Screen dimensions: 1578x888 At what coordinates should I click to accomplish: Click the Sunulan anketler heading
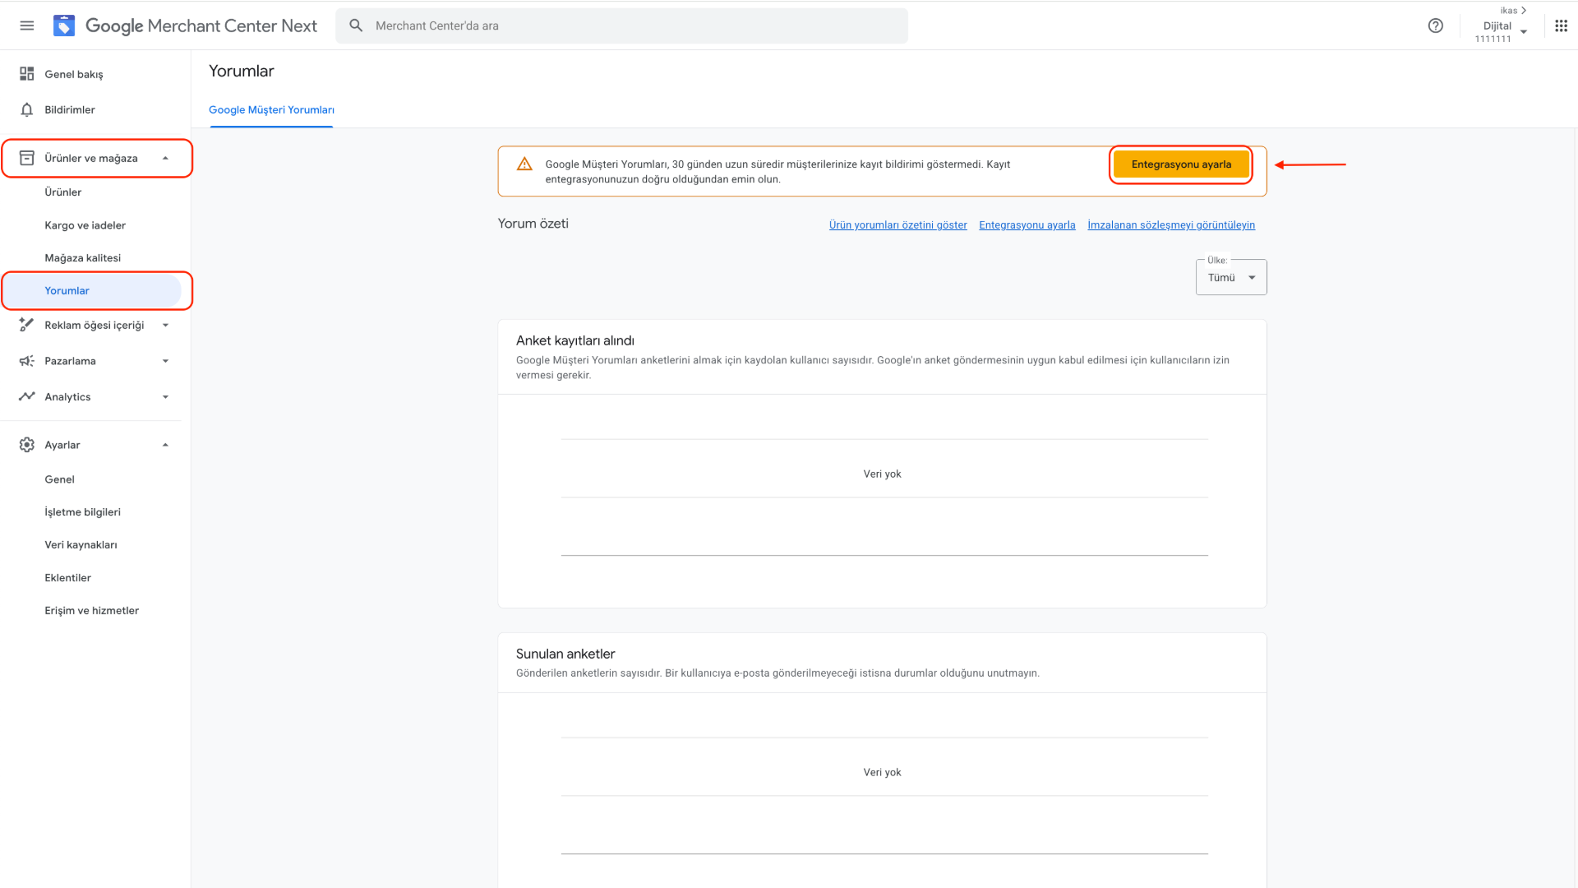click(x=565, y=654)
